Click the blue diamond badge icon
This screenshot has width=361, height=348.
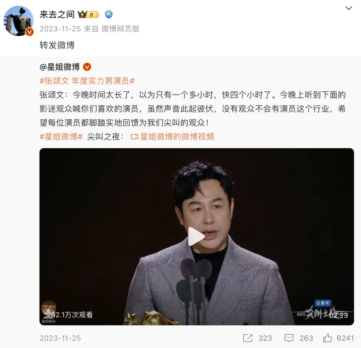tap(109, 14)
